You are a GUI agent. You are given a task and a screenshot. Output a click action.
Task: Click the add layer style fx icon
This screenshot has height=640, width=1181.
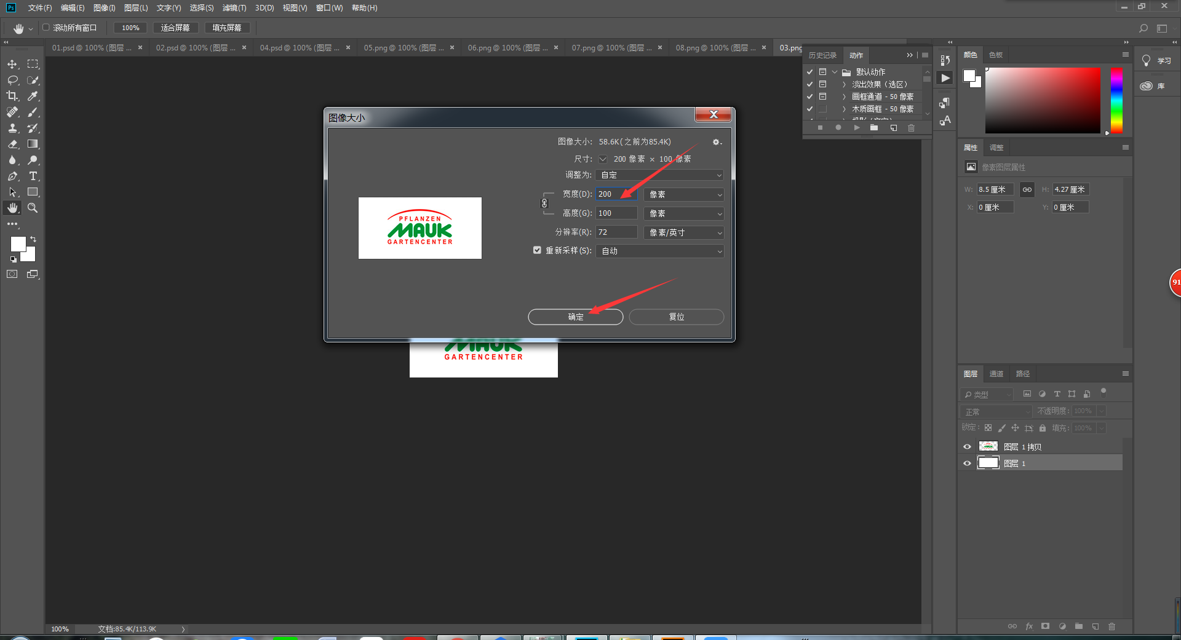coord(1029,626)
